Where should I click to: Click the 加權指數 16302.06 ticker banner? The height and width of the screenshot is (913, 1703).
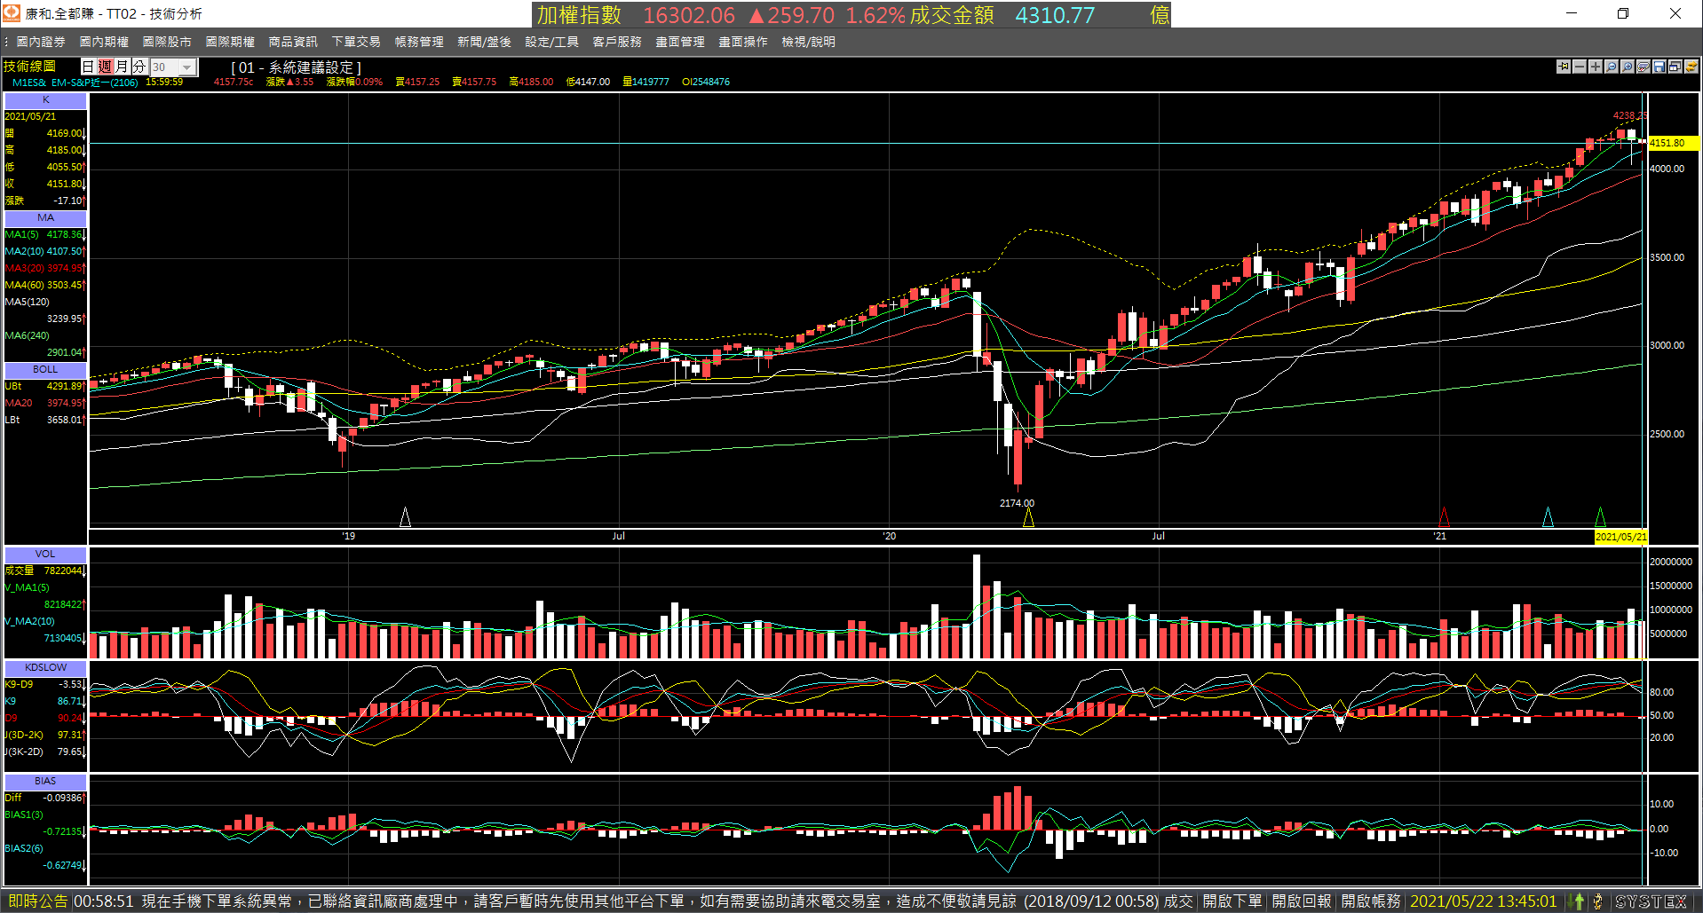tap(851, 15)
